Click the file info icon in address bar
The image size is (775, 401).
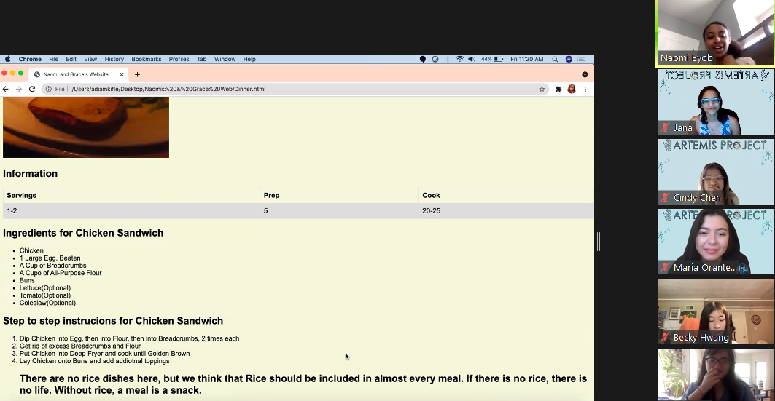49,89
